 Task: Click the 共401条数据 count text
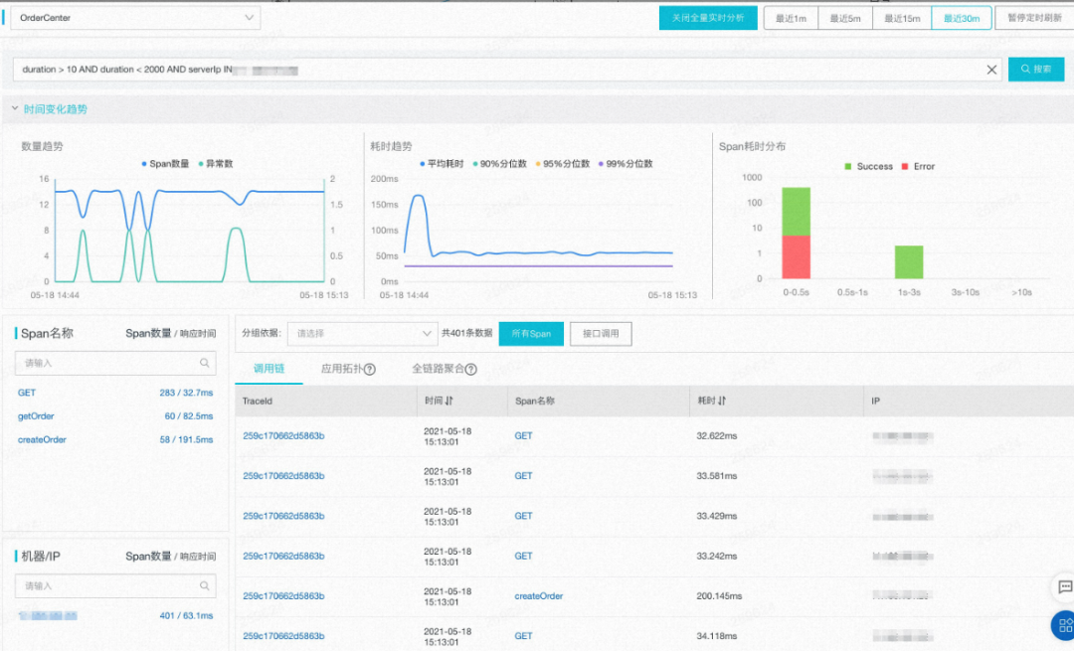(467, 333)
